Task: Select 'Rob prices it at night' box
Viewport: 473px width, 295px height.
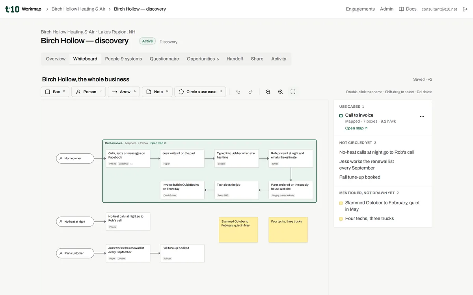Action: pos(291,159)
